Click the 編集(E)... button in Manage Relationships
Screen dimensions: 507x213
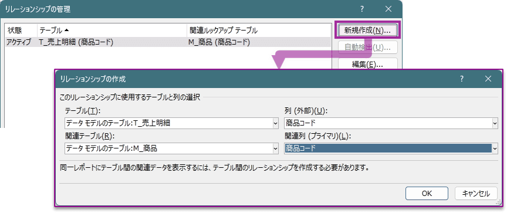coord(368,63)
